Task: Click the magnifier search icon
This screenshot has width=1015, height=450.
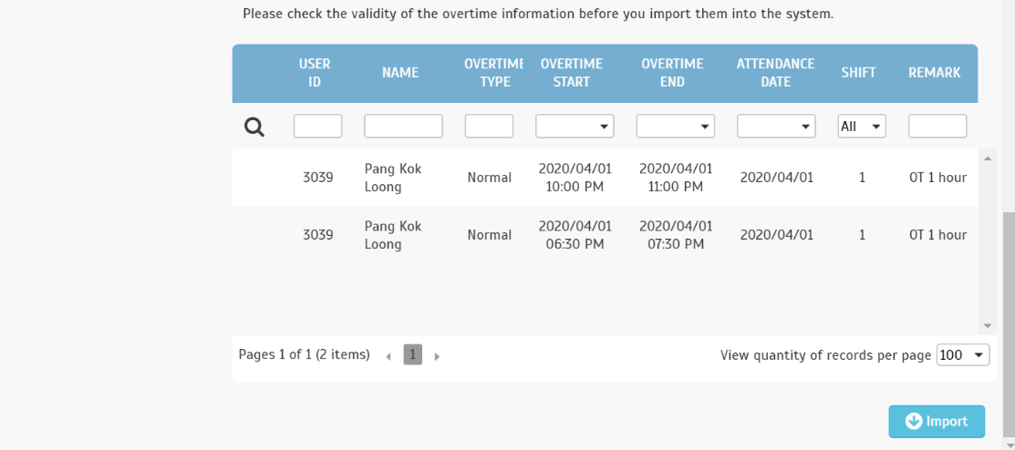Action: (254, 128)
